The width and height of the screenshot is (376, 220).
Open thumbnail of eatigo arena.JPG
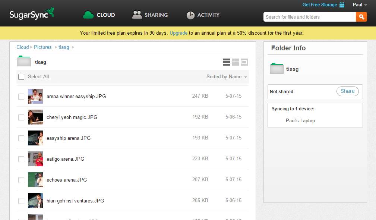[x=35, y=159]
